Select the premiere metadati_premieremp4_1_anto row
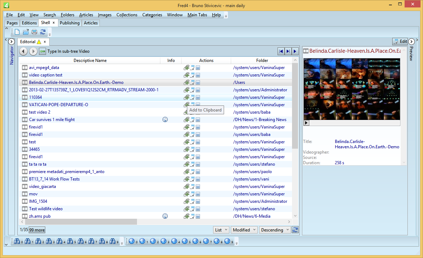The width and height of the screenshot is (423, 258). click(x=156, y=171)
